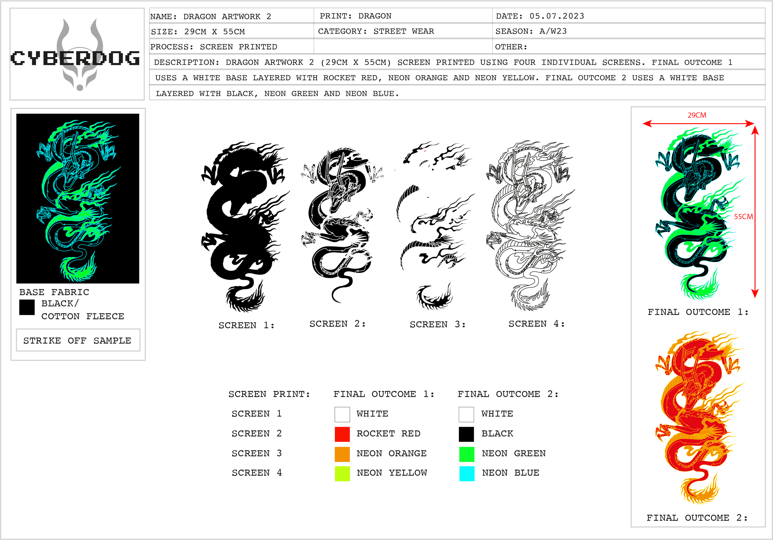Click the 'NEON ORANGE' label
Image resolution: width=773 pixels, height=540 pixels.
pyautogui.click(x=391, y=453)
